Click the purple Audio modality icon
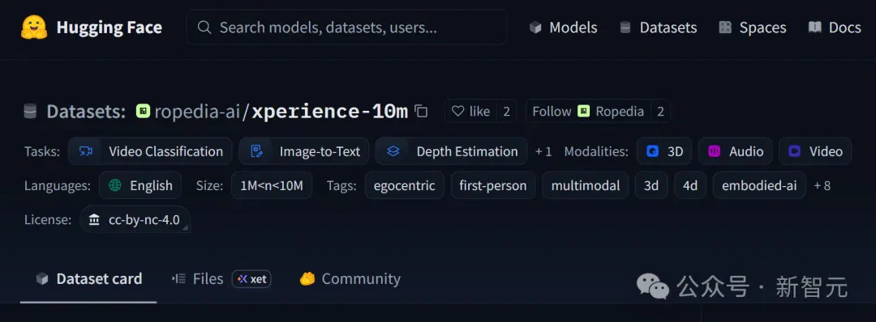The image size is (876, 322). pos(714,151)
